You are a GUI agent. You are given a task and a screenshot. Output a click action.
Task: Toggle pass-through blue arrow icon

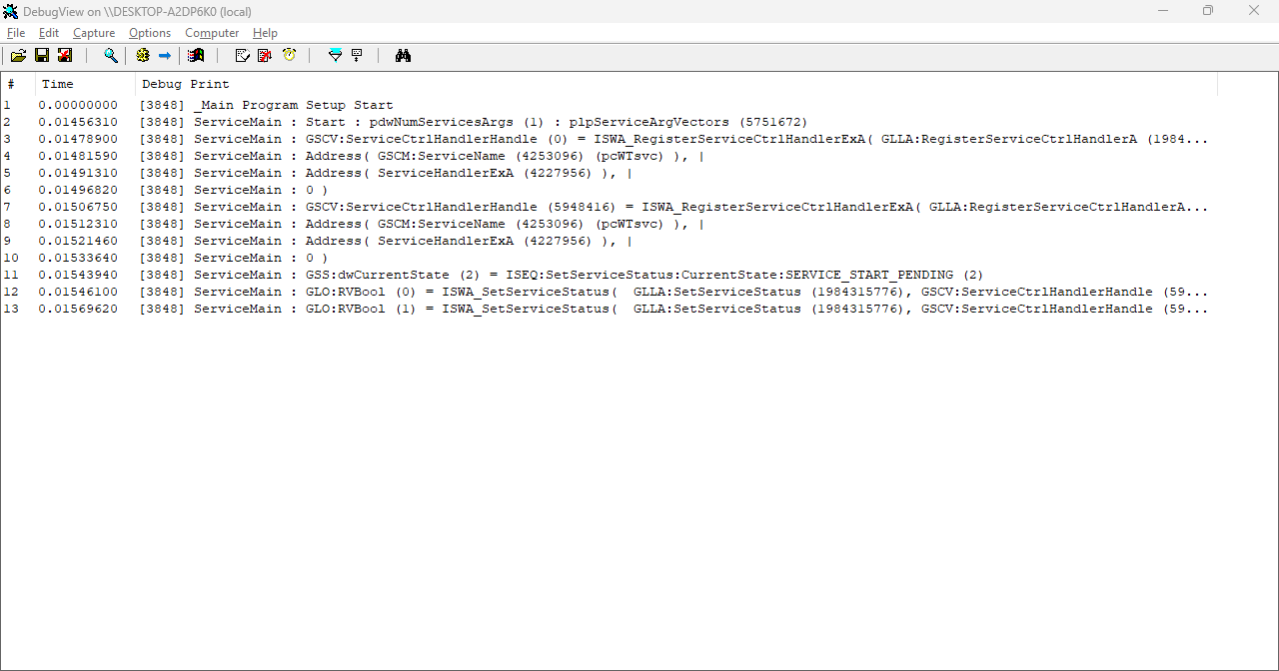click(165, 56)
